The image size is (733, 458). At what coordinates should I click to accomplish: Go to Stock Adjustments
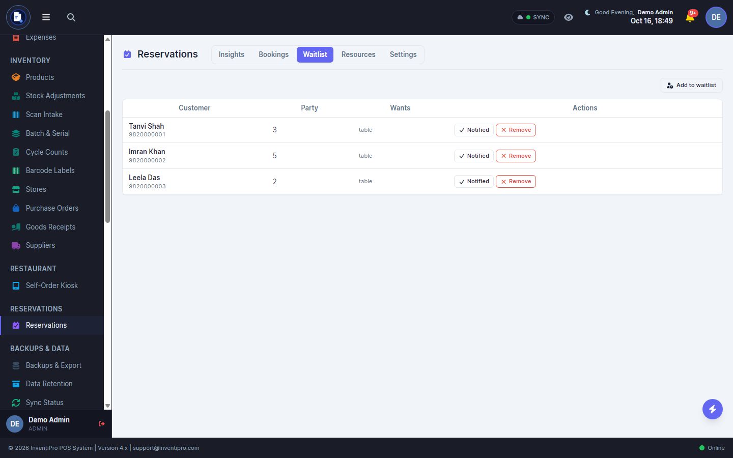point(52,96)
